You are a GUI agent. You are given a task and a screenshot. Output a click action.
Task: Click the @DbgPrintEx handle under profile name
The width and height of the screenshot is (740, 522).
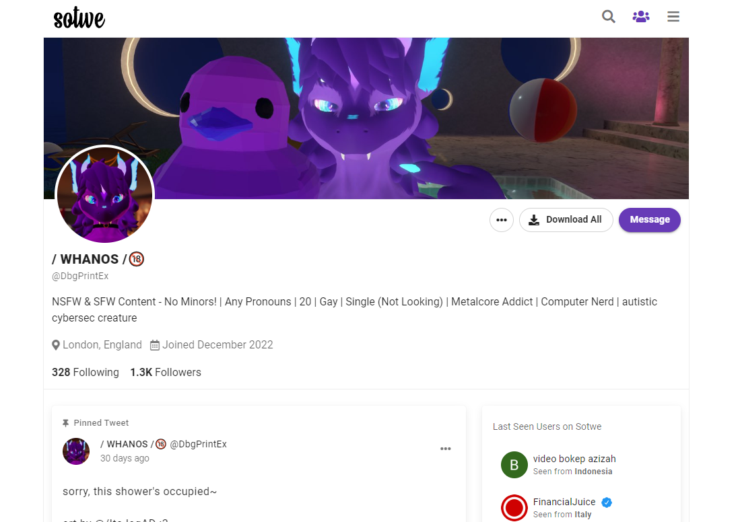click(80, 276)
